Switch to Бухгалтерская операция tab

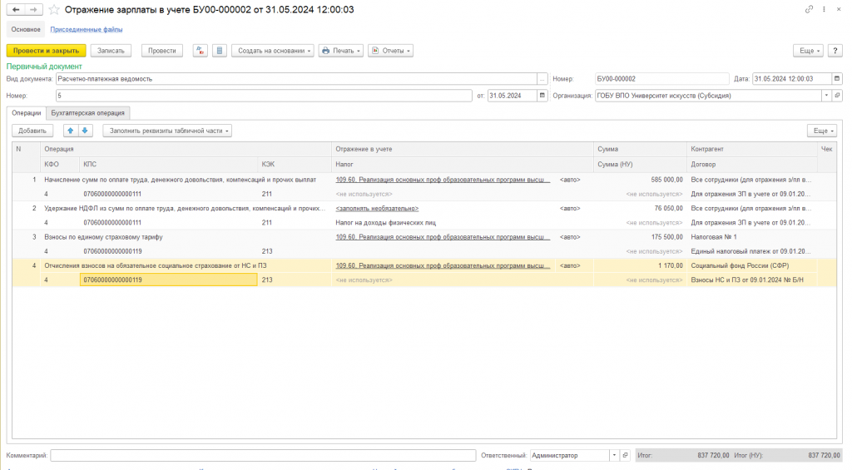(87, 113)
